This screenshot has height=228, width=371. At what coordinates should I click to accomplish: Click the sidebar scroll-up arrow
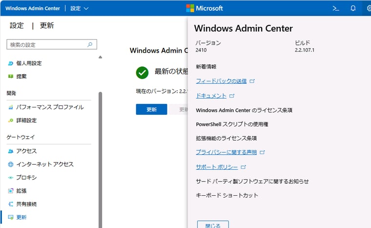tap(101, 57)
